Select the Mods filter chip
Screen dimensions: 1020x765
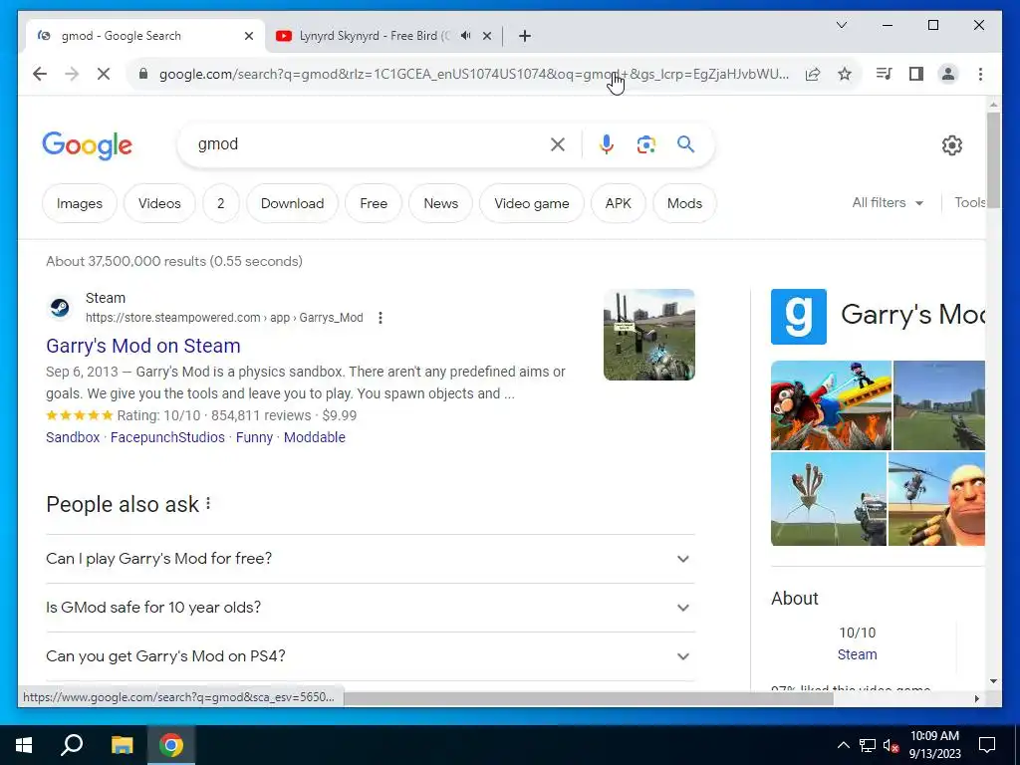click(x=684, y=203)
